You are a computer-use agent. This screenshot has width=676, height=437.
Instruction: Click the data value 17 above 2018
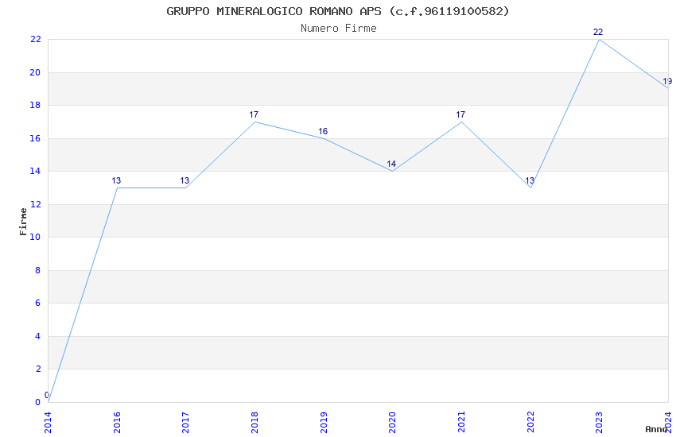point(254,114)
